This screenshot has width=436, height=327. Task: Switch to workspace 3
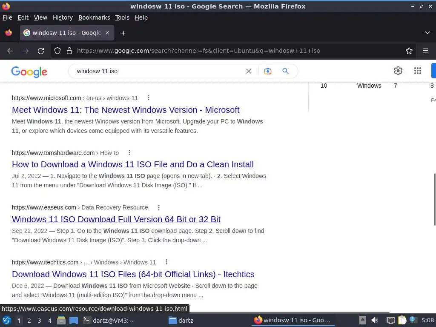click(40, 321)
